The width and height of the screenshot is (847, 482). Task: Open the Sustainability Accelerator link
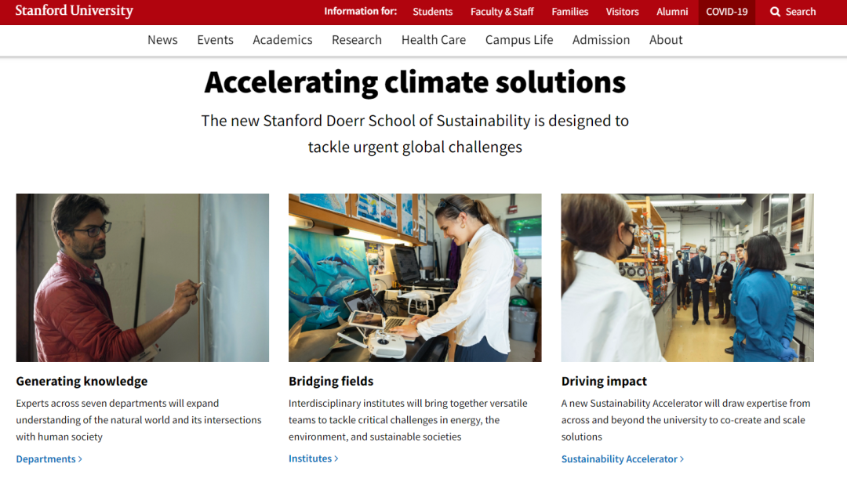(622, 459)
